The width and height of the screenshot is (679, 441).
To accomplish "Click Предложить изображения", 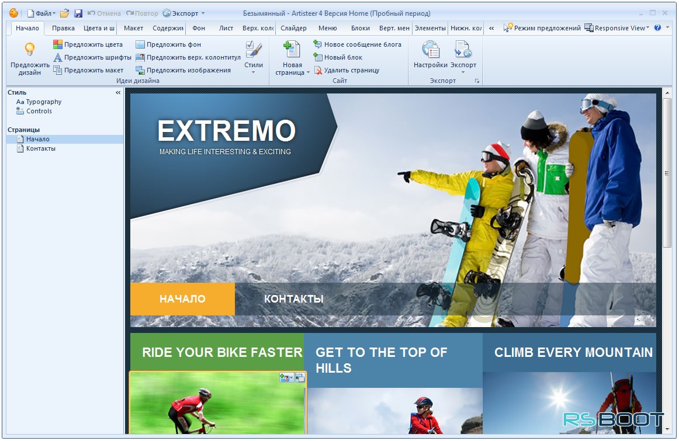I will pyautogui.click(x=183, y=70).
